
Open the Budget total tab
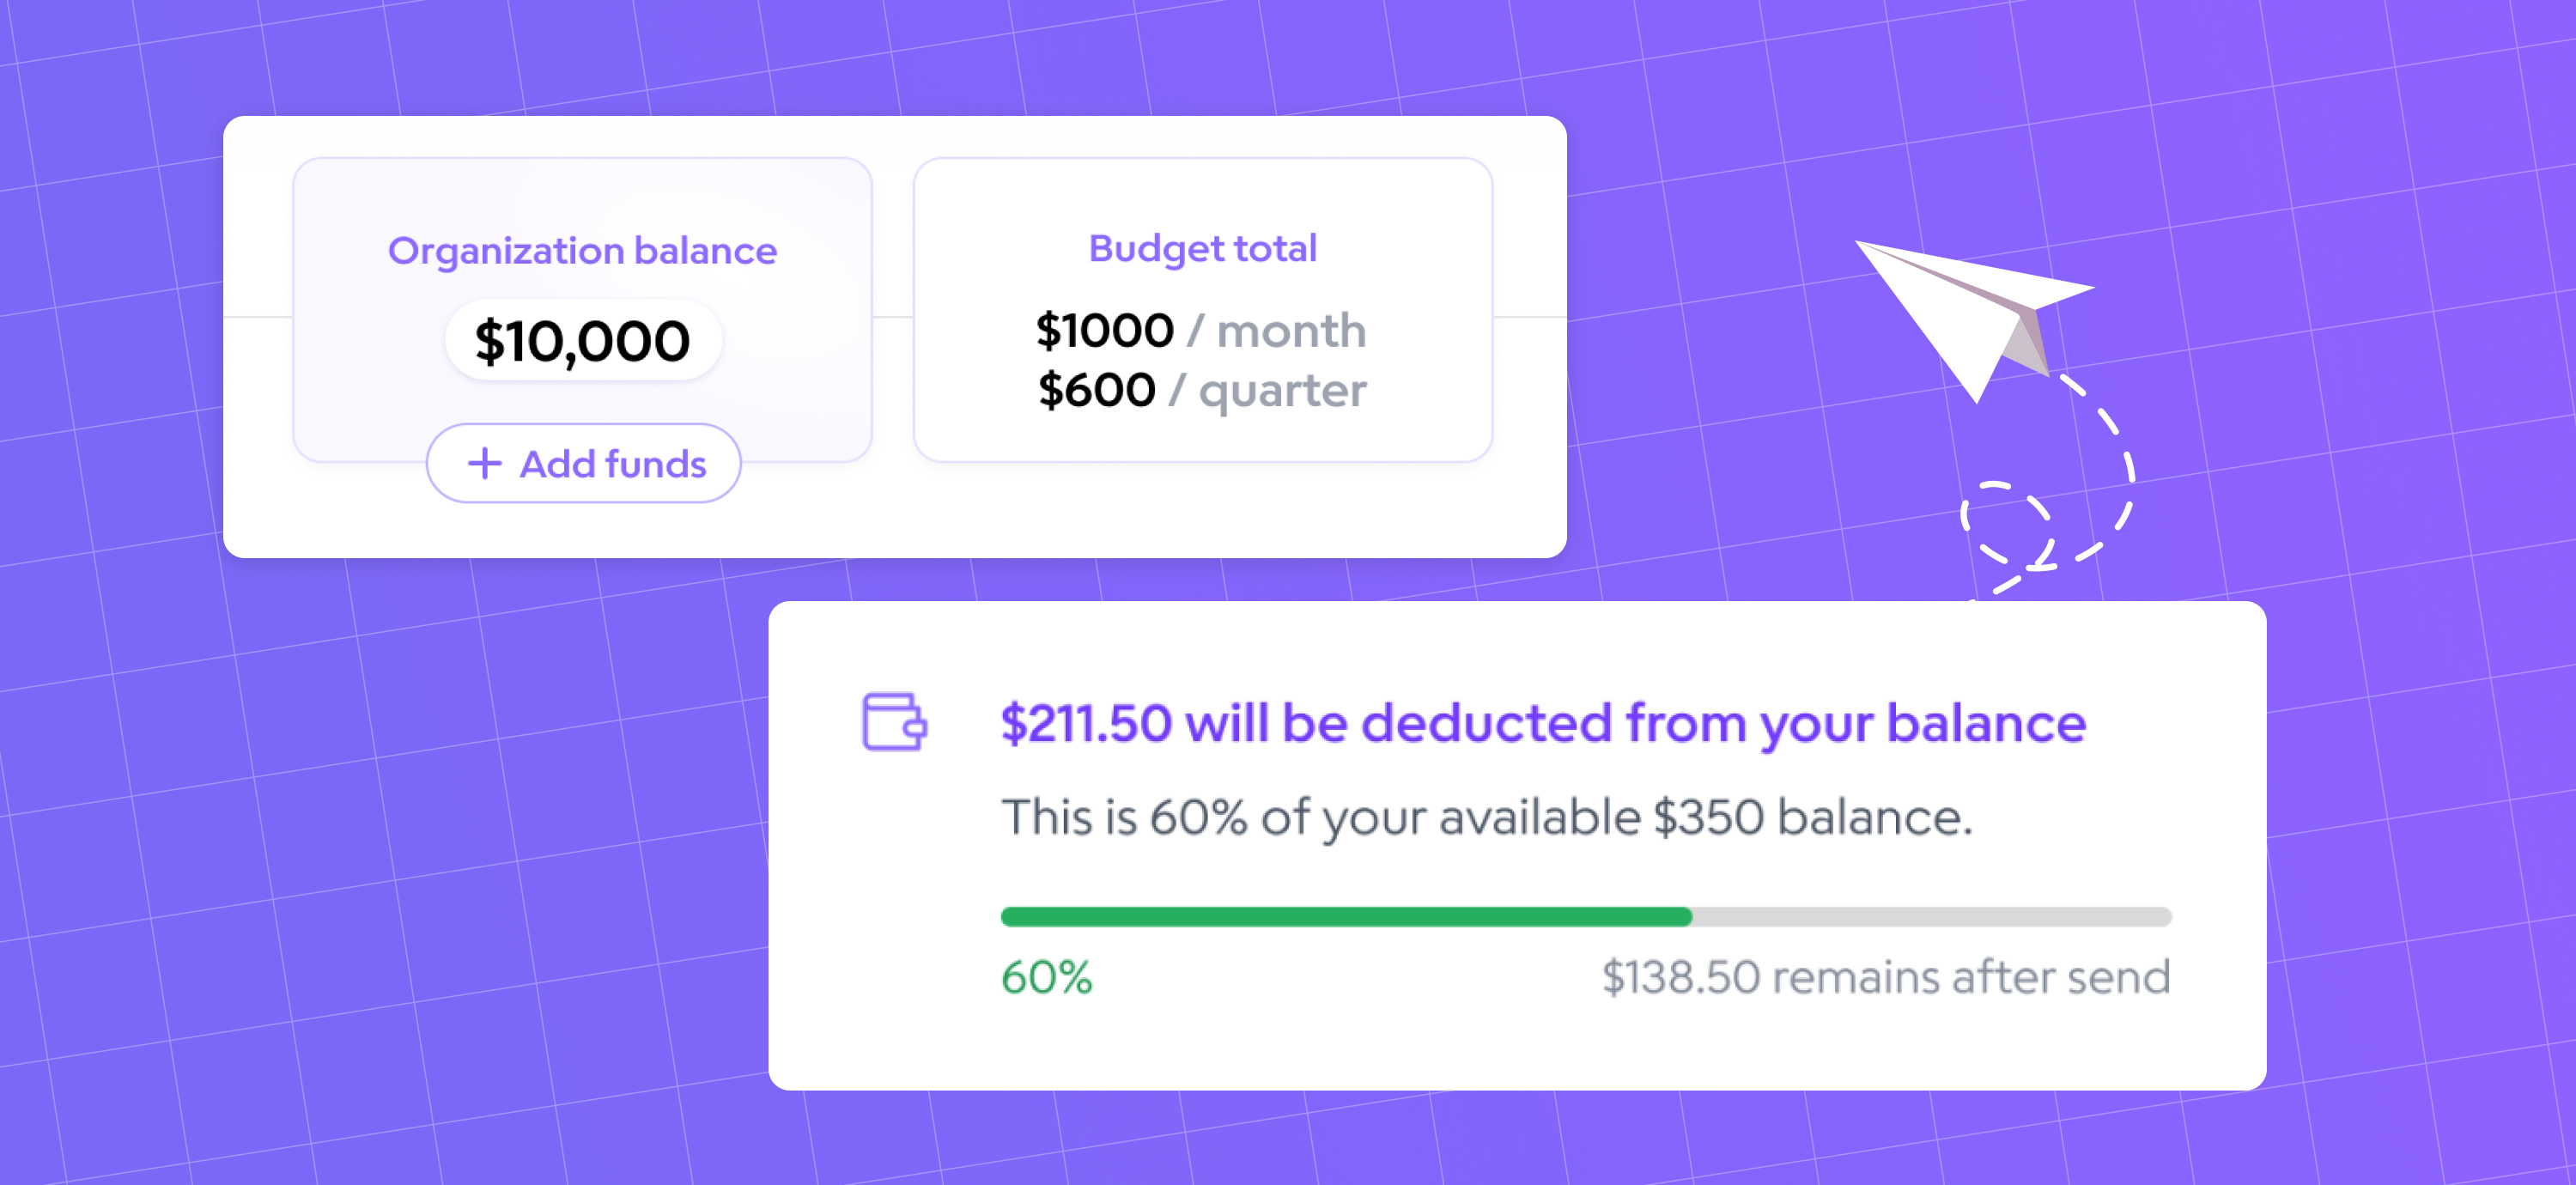[x=1200, y=247]
